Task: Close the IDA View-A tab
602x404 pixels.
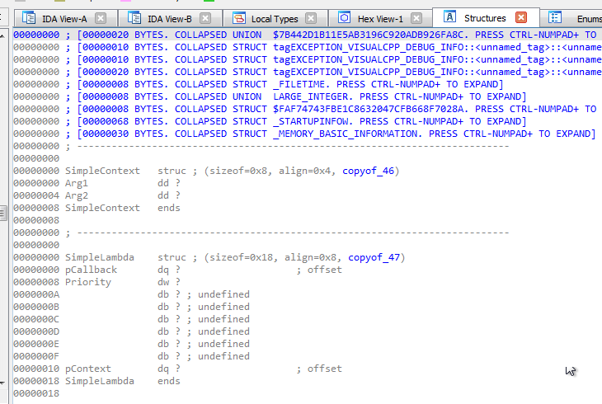Action: [101, 17]
